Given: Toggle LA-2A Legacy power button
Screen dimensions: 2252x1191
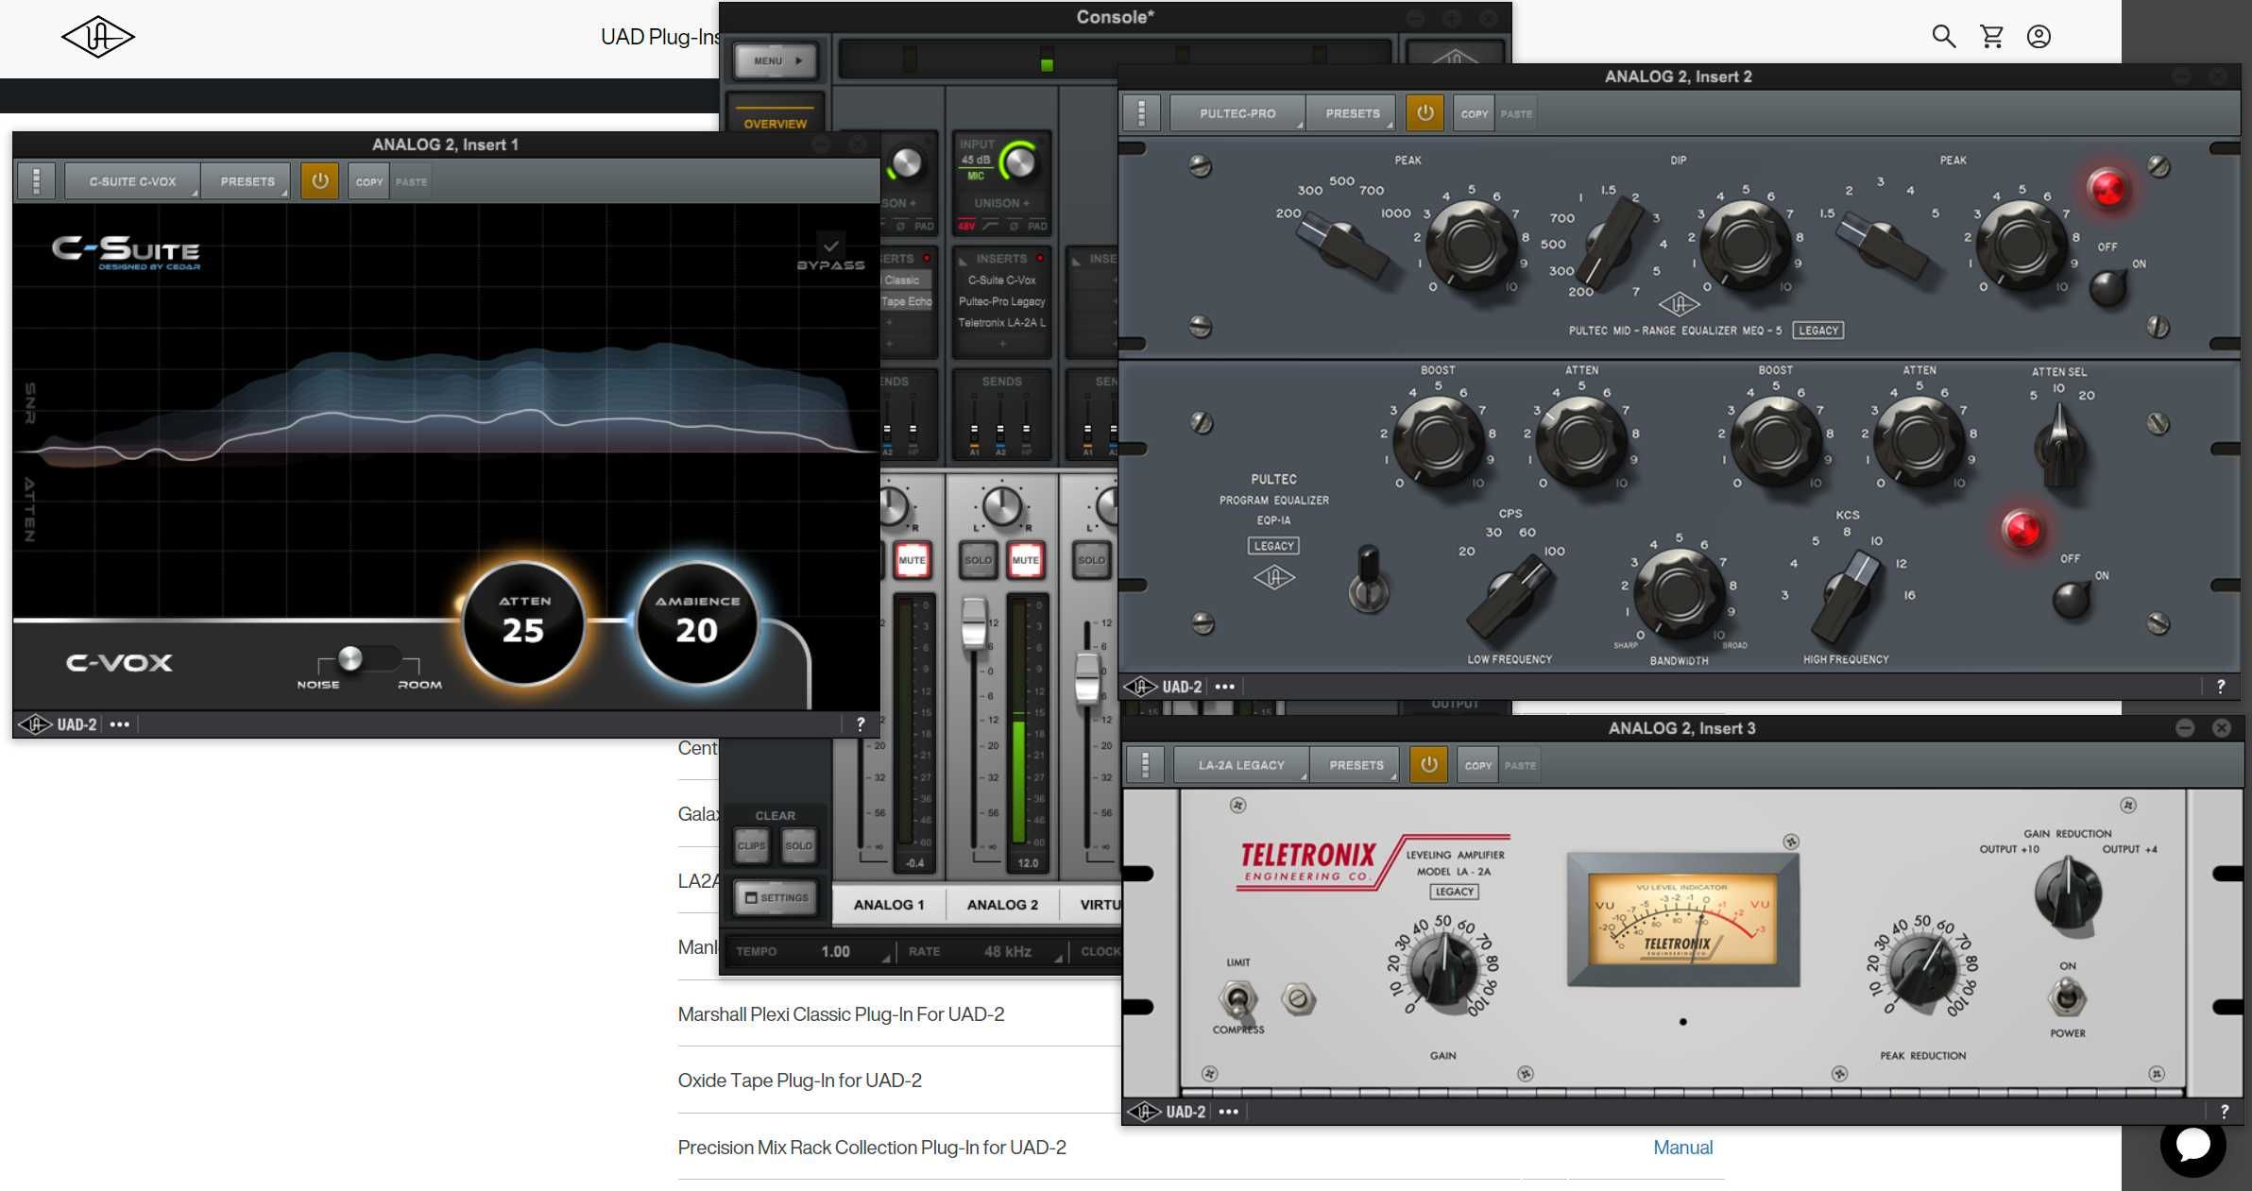Looking at the screenshot, I should [1428, 764].
